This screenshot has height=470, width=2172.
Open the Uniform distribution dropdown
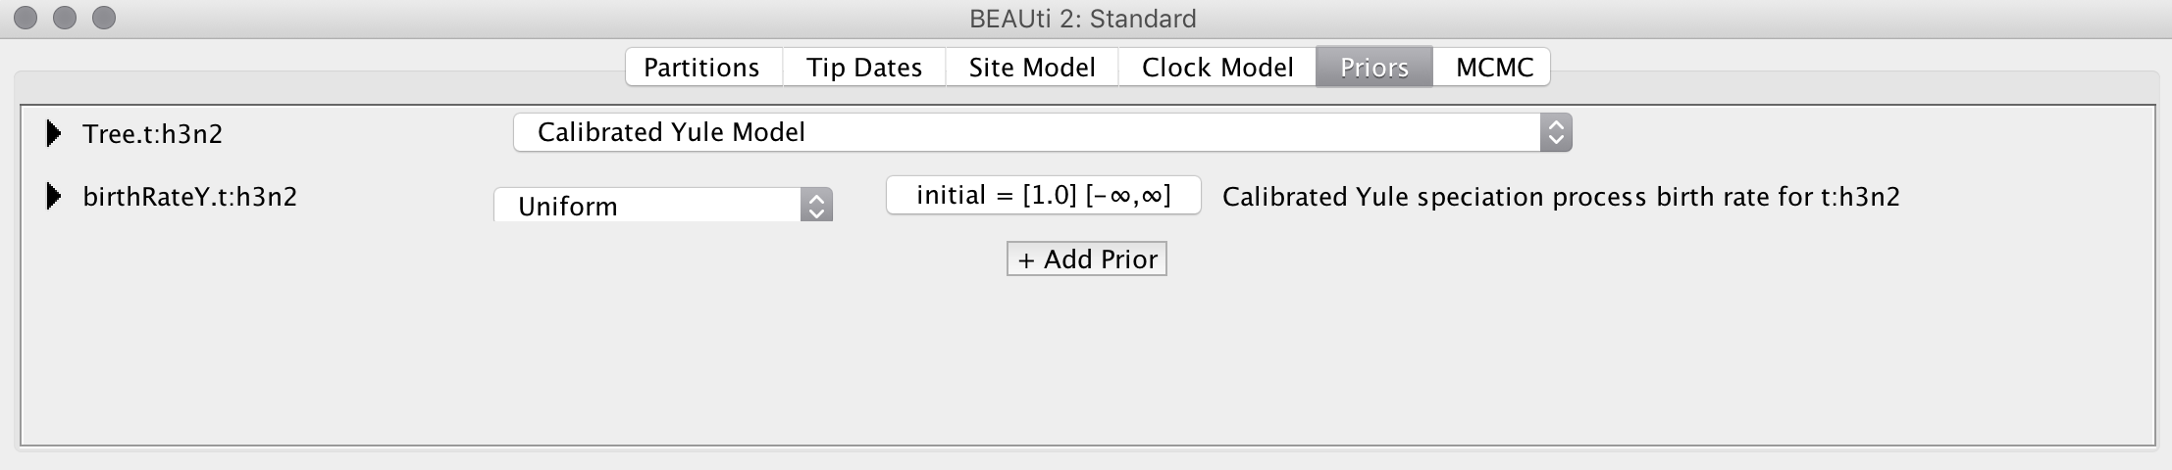pyautogui.click(x=663, y=206)
